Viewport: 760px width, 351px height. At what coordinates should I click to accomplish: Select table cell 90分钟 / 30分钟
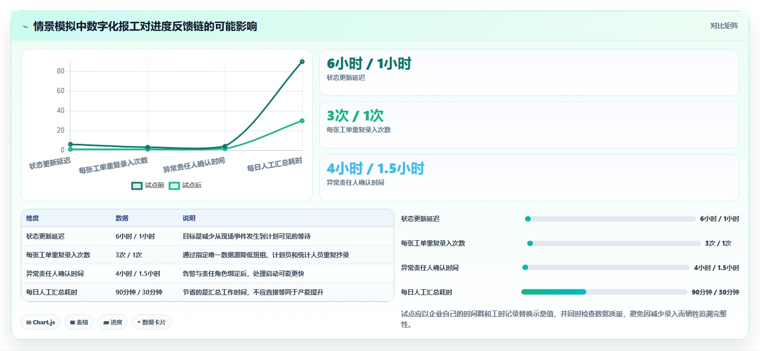[x=139, y=292]
